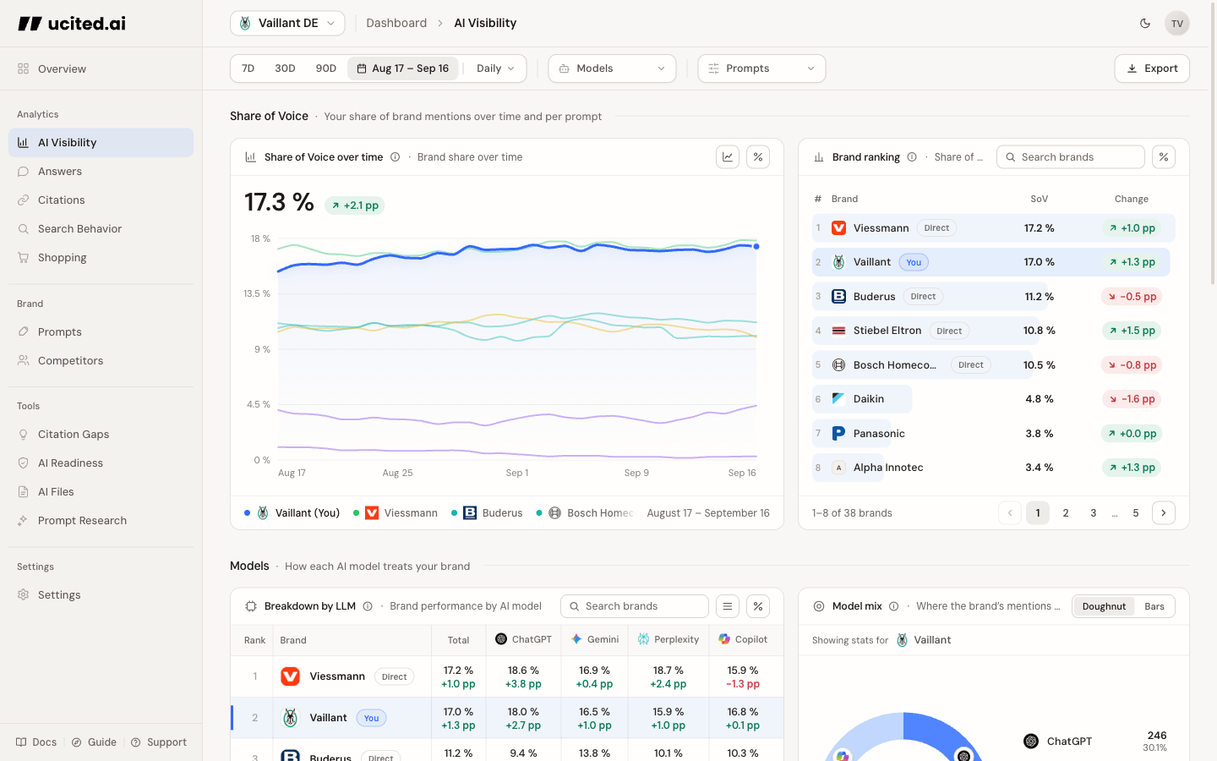Click the Perplexity icon in column header
The image size is (1217, 761).
coord(643,639)
